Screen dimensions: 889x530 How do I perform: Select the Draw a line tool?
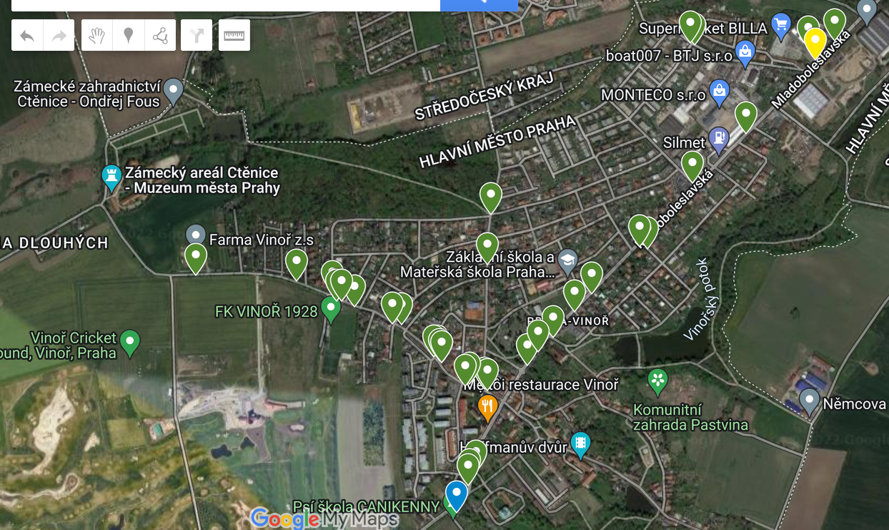pyautogui.click(x=160, y=35)
